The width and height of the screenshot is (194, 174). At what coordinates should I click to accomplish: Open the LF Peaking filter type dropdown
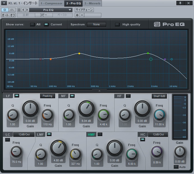(47, 96)
